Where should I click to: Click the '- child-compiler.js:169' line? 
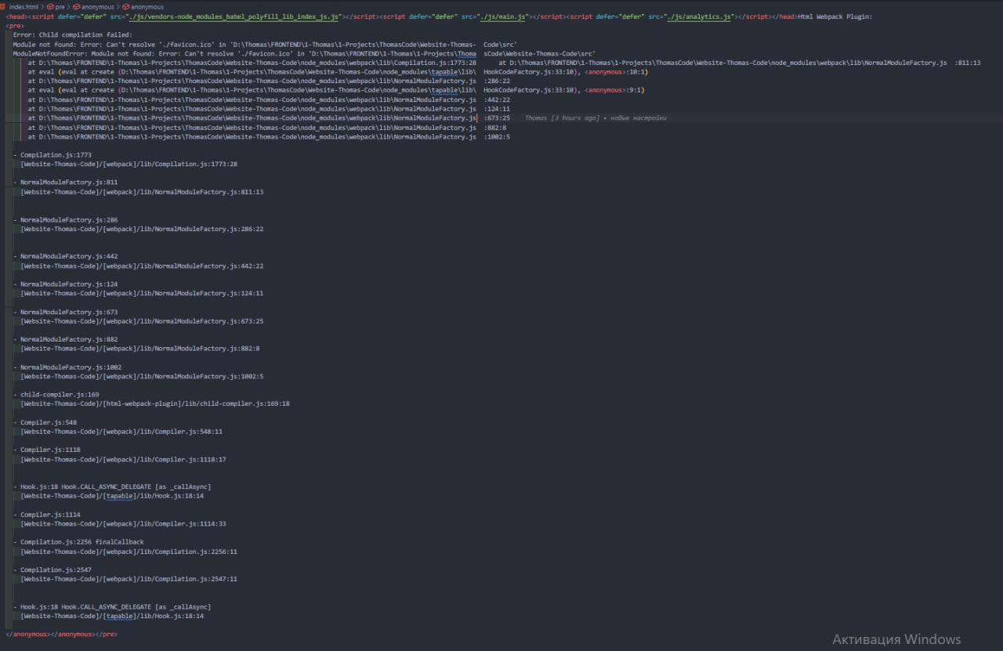[x=56, y=395]
